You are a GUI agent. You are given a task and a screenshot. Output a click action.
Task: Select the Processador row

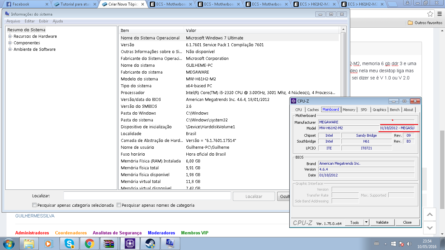229,93
